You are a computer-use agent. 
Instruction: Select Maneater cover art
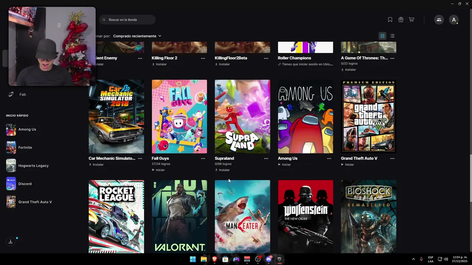click(242, 216)
